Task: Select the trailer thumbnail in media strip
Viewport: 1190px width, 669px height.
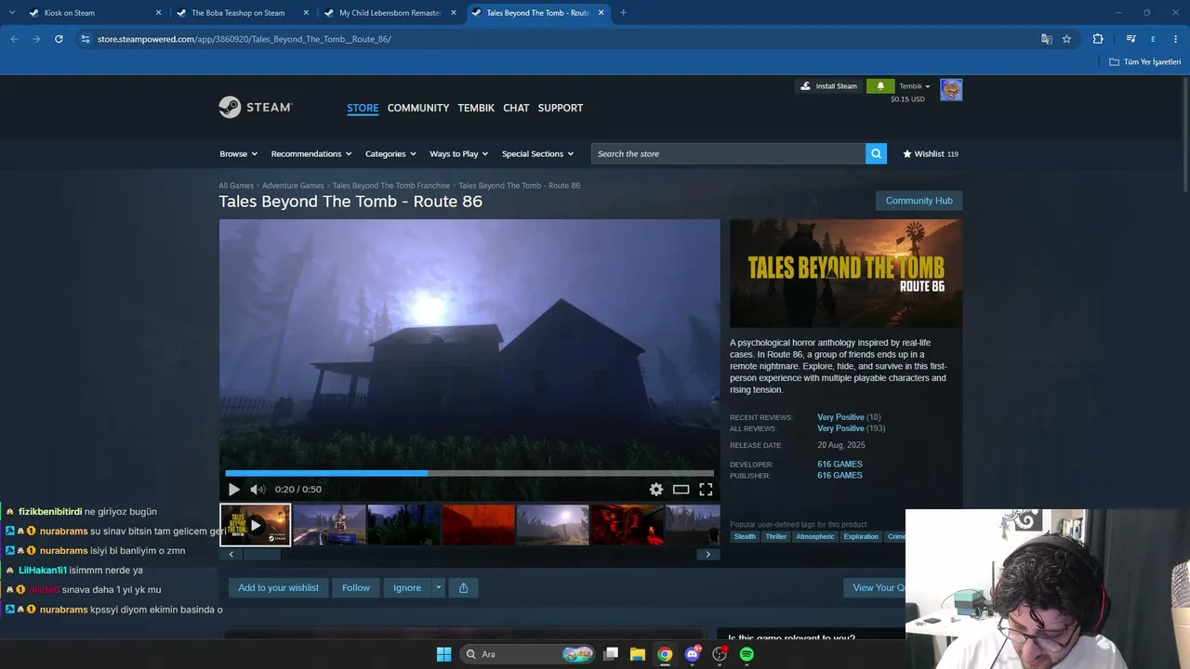Action: [255, 525]
